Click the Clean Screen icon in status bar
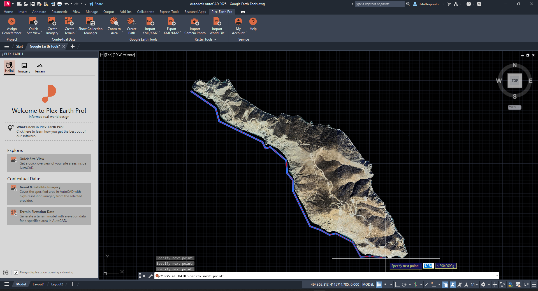This screenshot has height=291, width=538. tap(527, 285)
